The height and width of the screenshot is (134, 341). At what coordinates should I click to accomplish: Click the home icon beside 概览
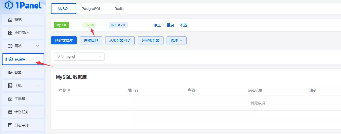click(10, 20)
